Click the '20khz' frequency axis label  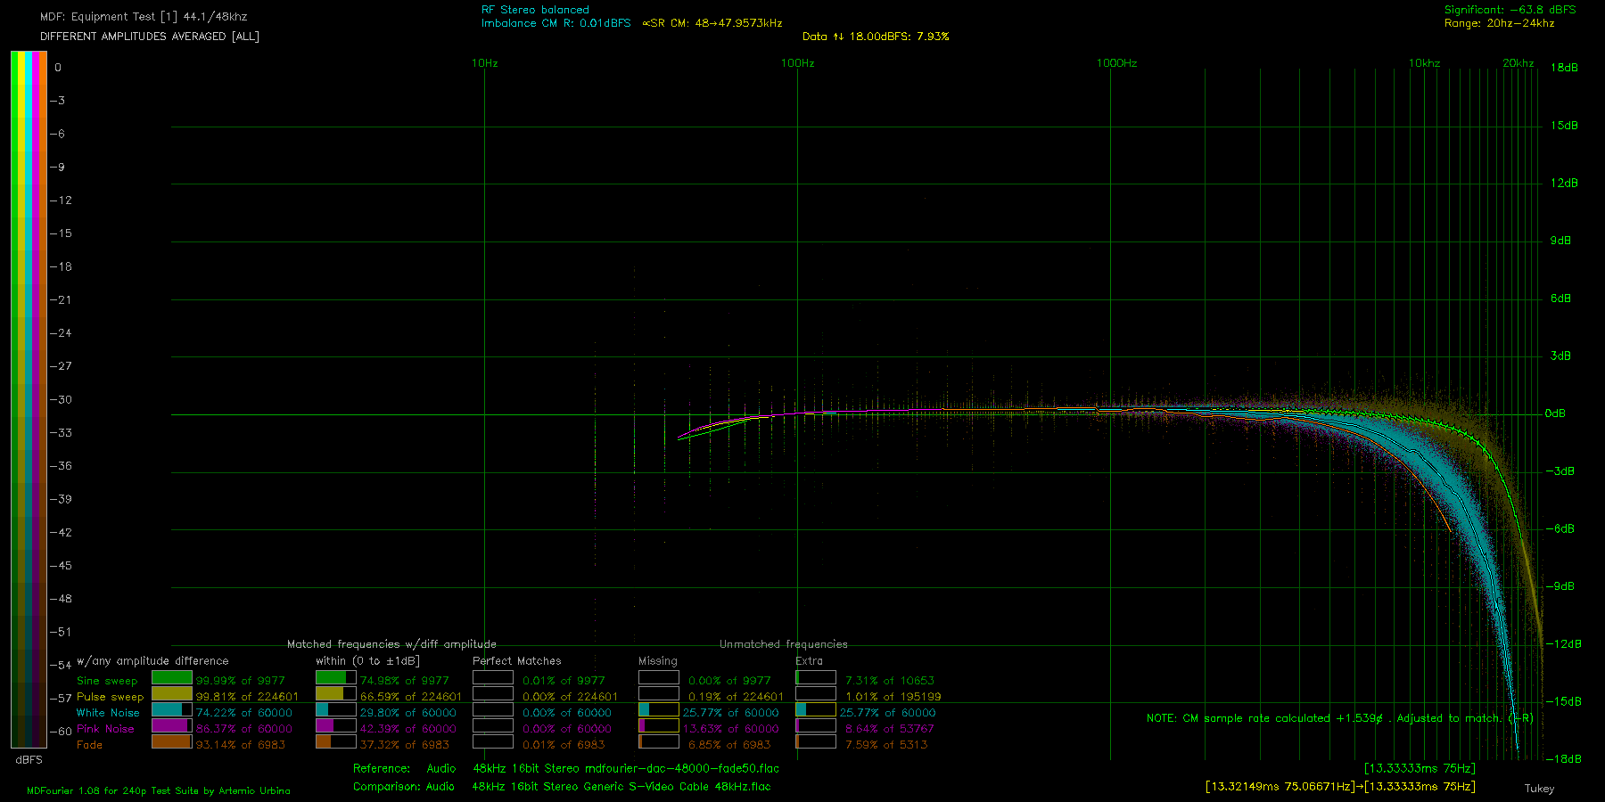(x=1519, y=63)
